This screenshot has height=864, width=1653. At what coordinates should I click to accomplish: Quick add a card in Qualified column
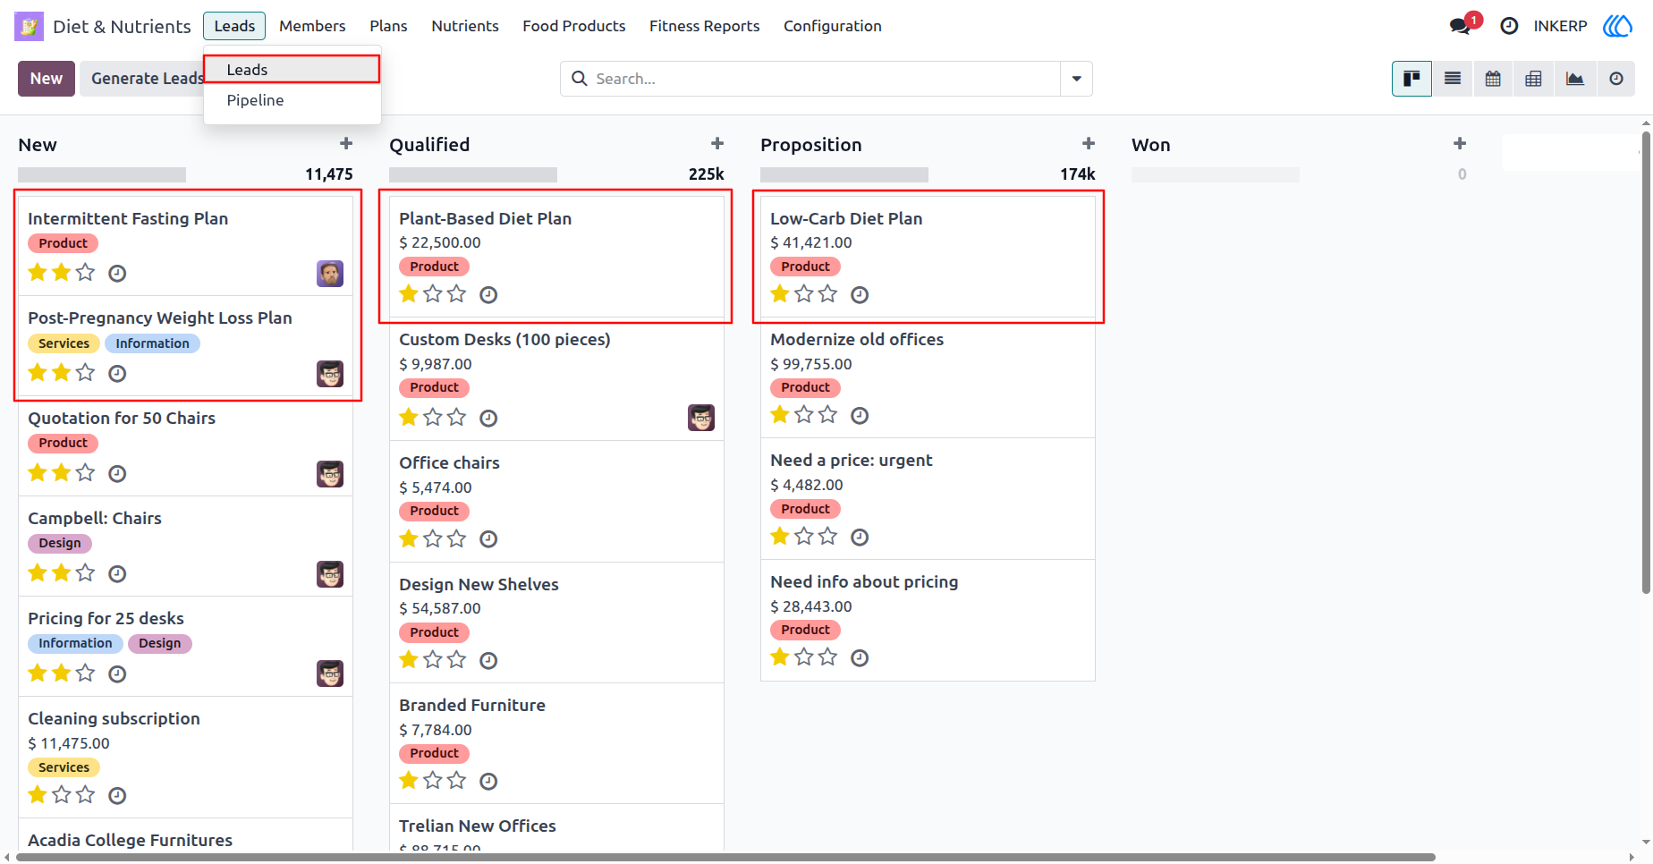coord(717,144)
